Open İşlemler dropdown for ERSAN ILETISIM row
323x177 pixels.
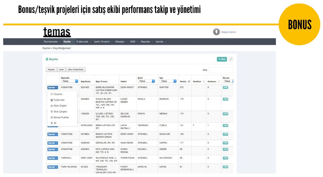click(53, 134)
